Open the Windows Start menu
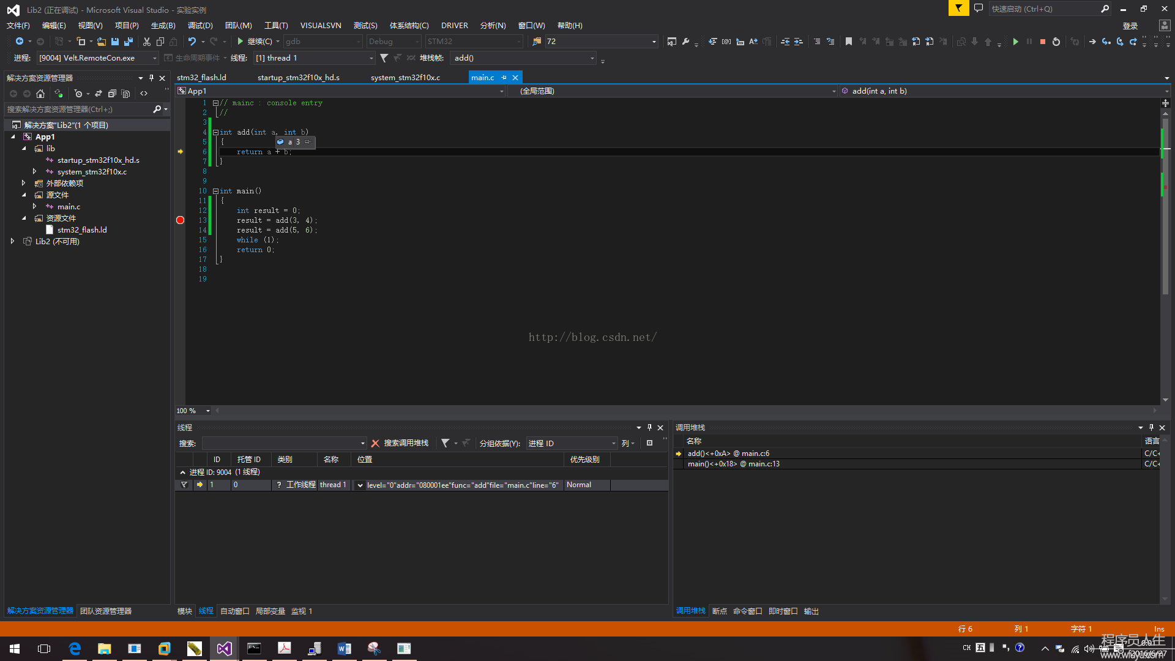Viewport: 1175px width, 661px height. 15,648
